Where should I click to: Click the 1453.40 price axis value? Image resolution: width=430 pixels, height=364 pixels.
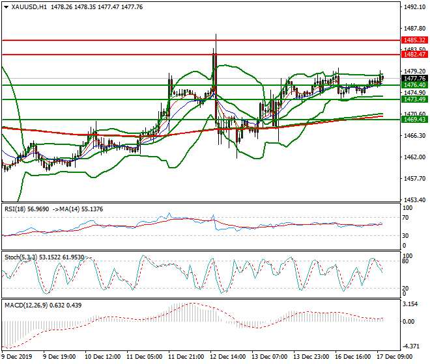pos(414,200)
